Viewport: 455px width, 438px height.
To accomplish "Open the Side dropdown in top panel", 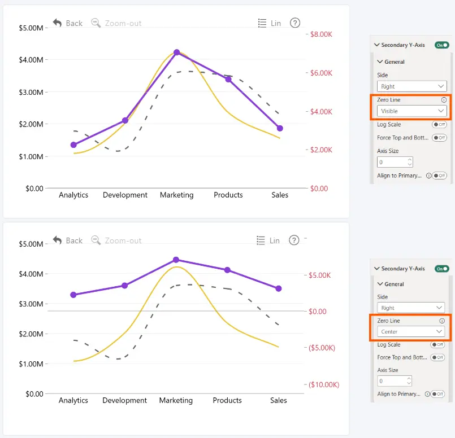I will tap(411, 86).
